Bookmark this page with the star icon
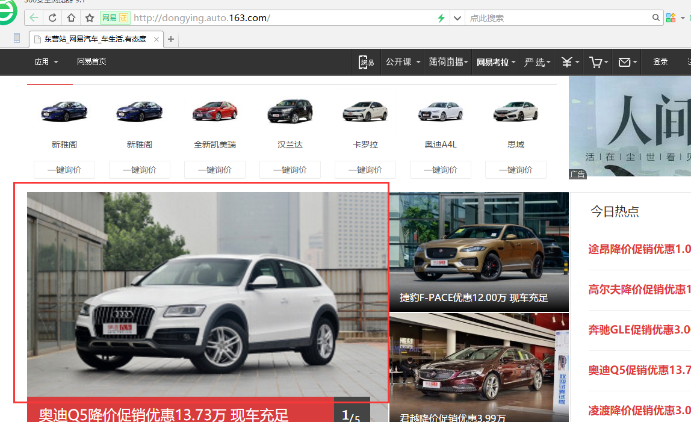 pyautogui.click(x=90, y=18)
